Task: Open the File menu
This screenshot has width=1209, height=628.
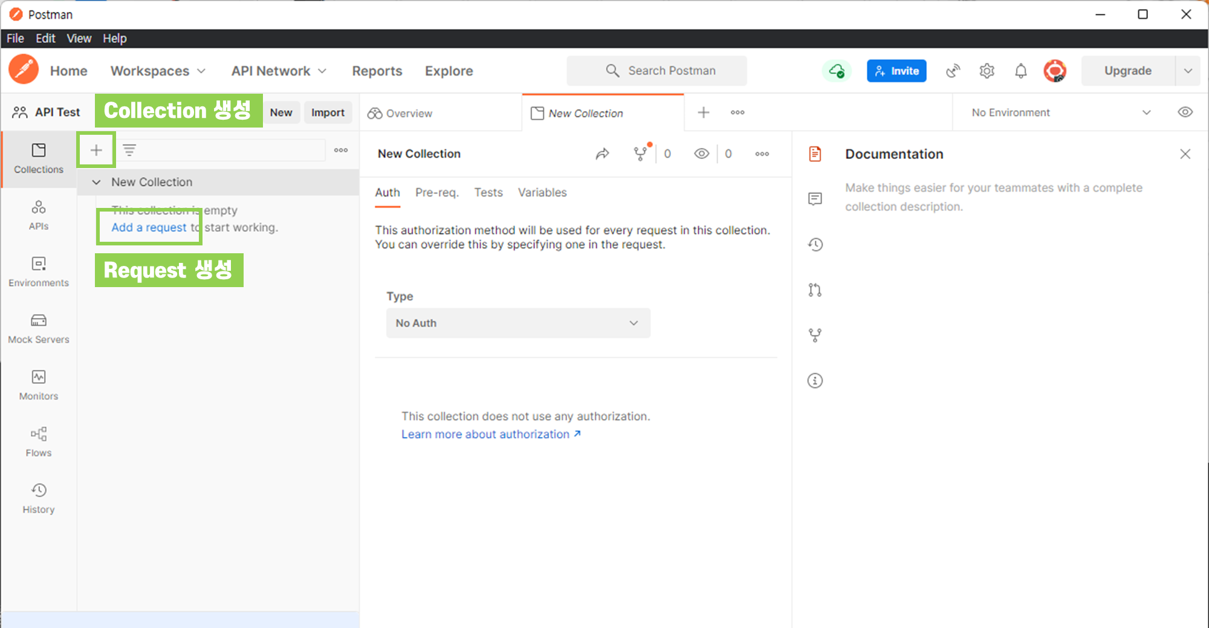Action: tap(15, 38)
